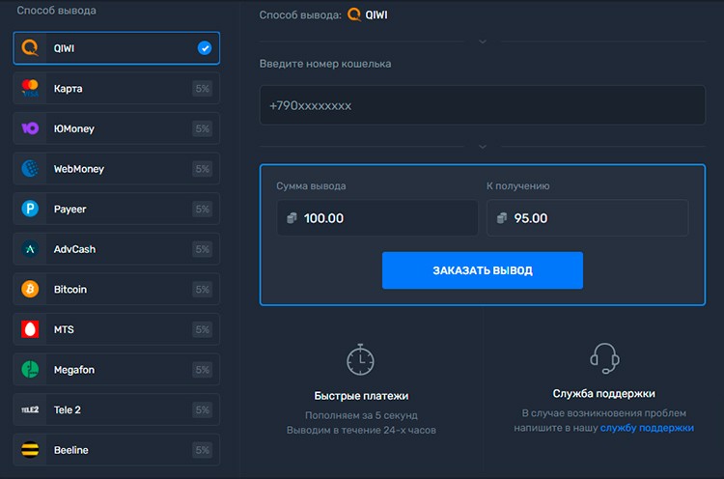Image resolution: width=724 pixels, height=479 pixels.
Task: Click the stopwatch Быстрые платежи icon
Action: click(x=361, y=359)
